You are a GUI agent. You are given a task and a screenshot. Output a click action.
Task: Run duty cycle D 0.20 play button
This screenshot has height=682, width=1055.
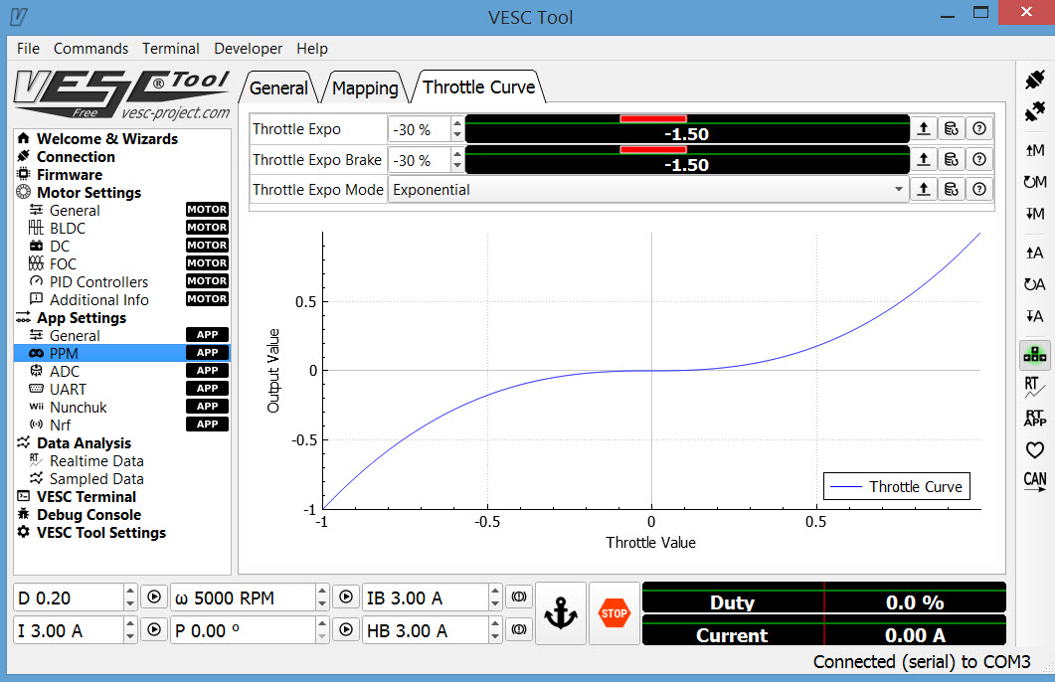pyautogui.click(x=154, y=597)
